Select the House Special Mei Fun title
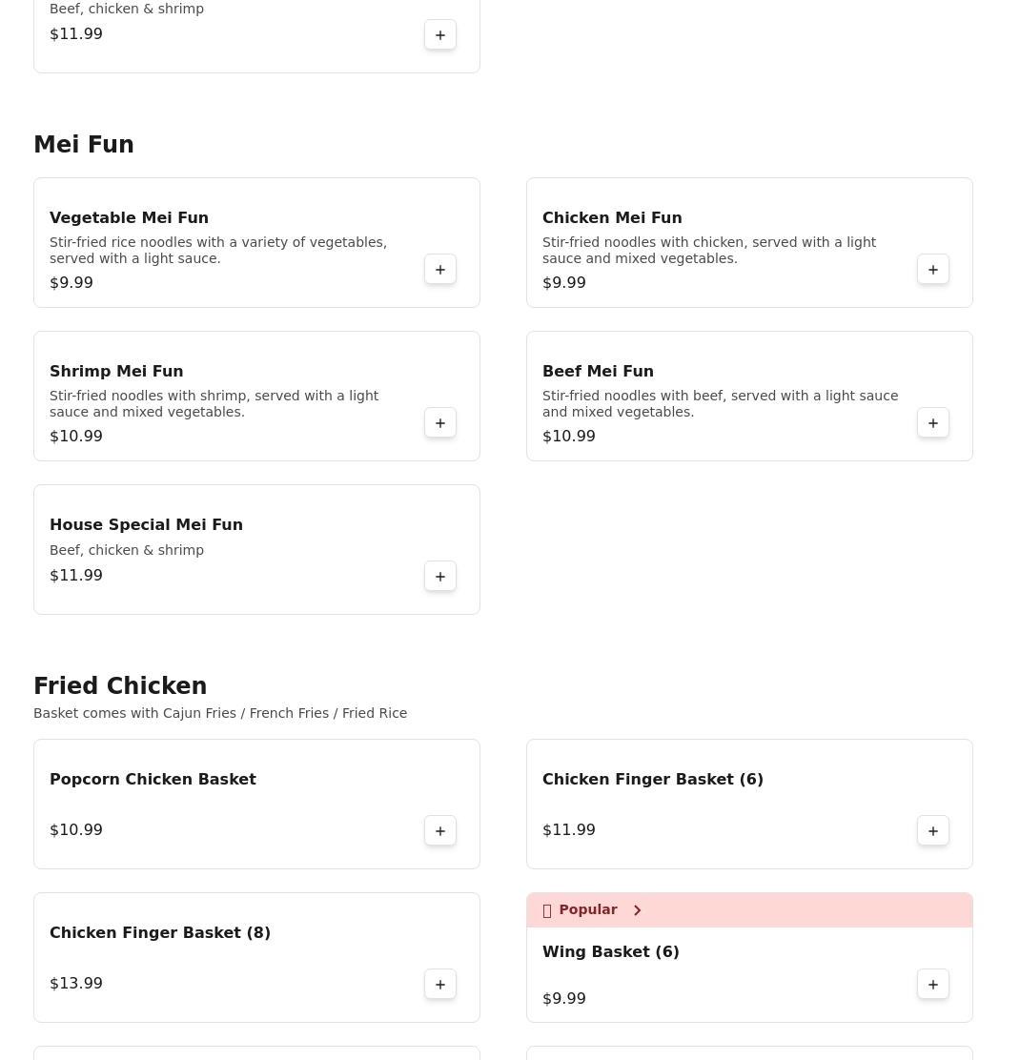 tap(146, 524)
